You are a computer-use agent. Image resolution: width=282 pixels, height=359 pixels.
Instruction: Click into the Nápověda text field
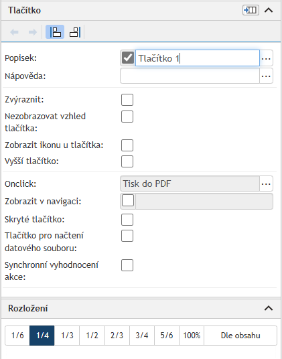pos(190,76)
